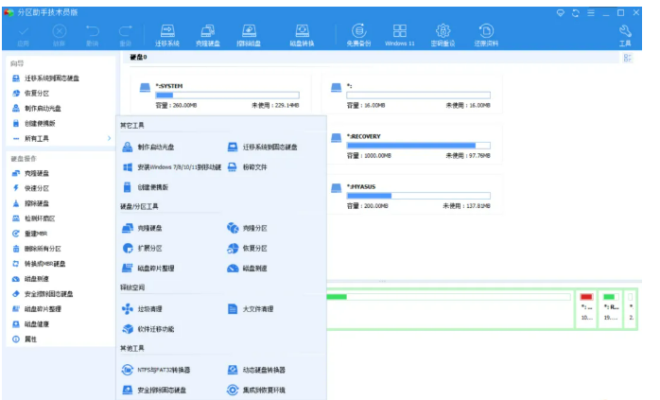The image size is (660, 400).
Task: Open 粉碎文件 from the tools flyout
Action: coord(254,167)
